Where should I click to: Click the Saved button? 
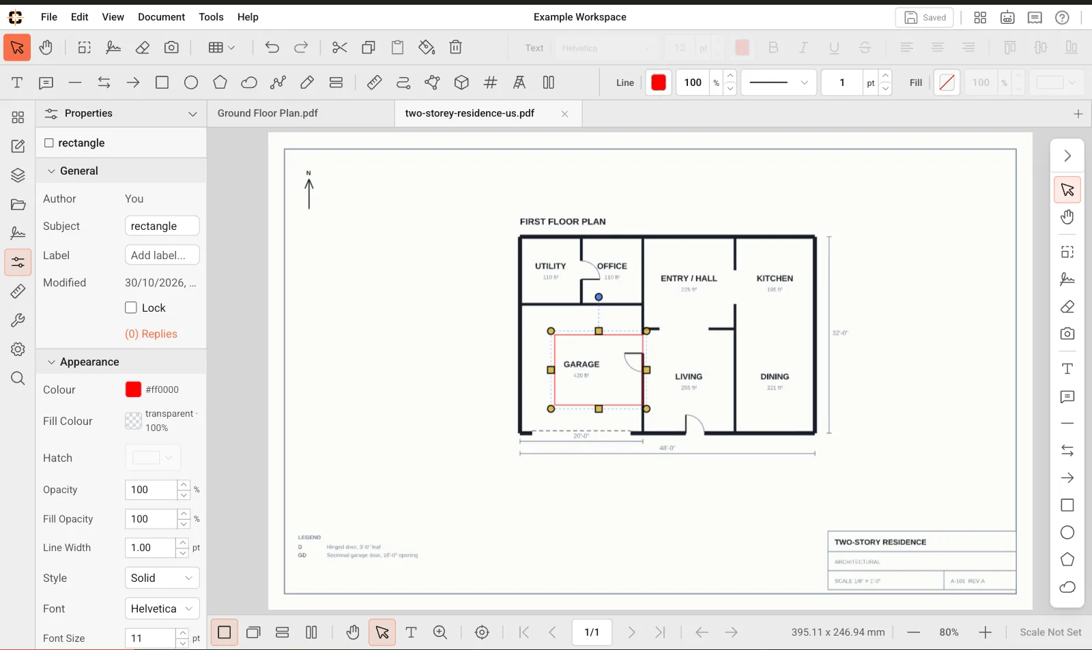[924, 18]
